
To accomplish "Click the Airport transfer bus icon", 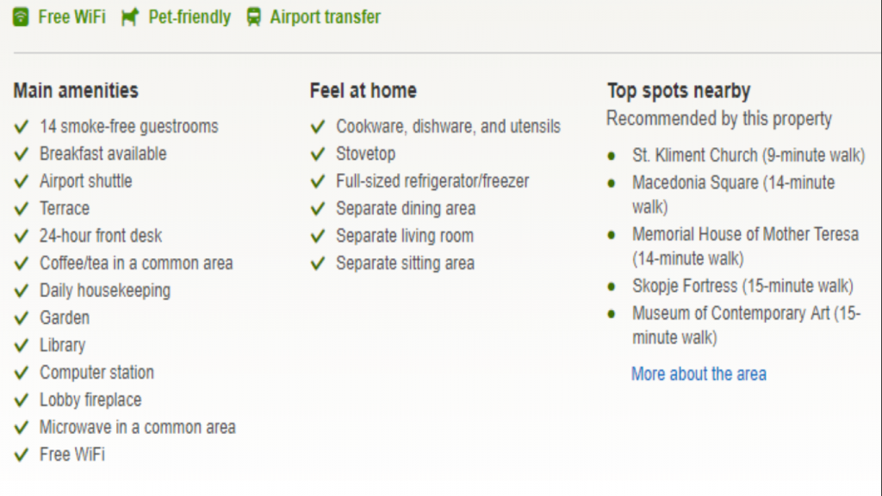I will [253, 17].
